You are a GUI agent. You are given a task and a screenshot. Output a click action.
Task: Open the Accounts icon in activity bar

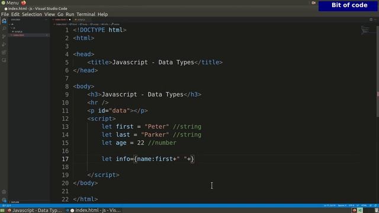pos(4,192)
